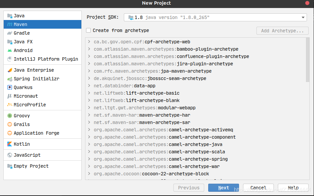Expand jira-plugin-archetype entry arrow
Image resolution: width=314 pixels, height=196 pixels.
[89, 64]
